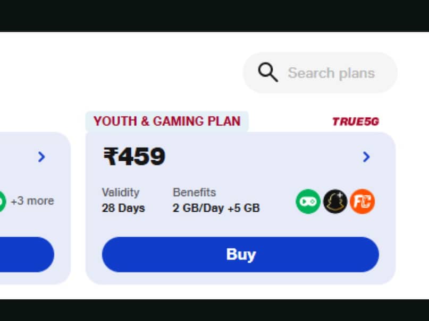Click inside the Search plans field
This screenshot has width=429, height=321.
pos(331,72)
